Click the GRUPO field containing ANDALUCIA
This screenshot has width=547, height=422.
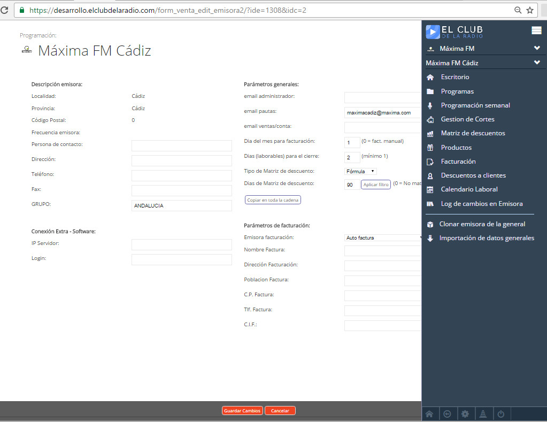181,205
